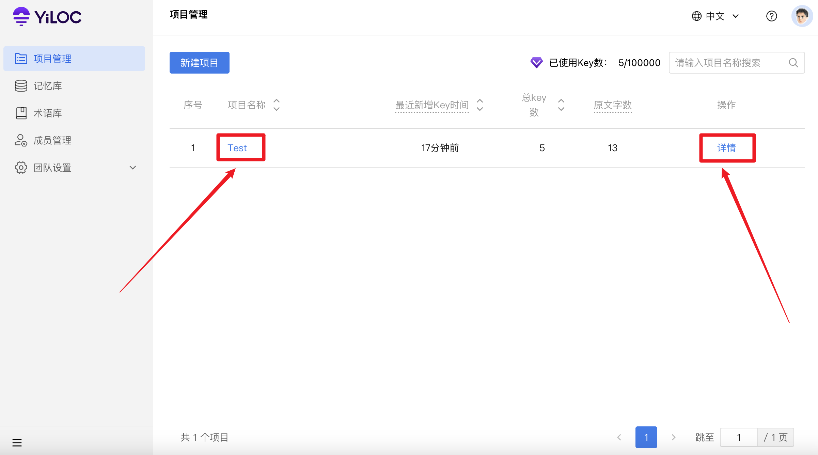The height and width of the screenshot is (455, 818).
Task: Go to next page arrow
Action: coord(673,437)
